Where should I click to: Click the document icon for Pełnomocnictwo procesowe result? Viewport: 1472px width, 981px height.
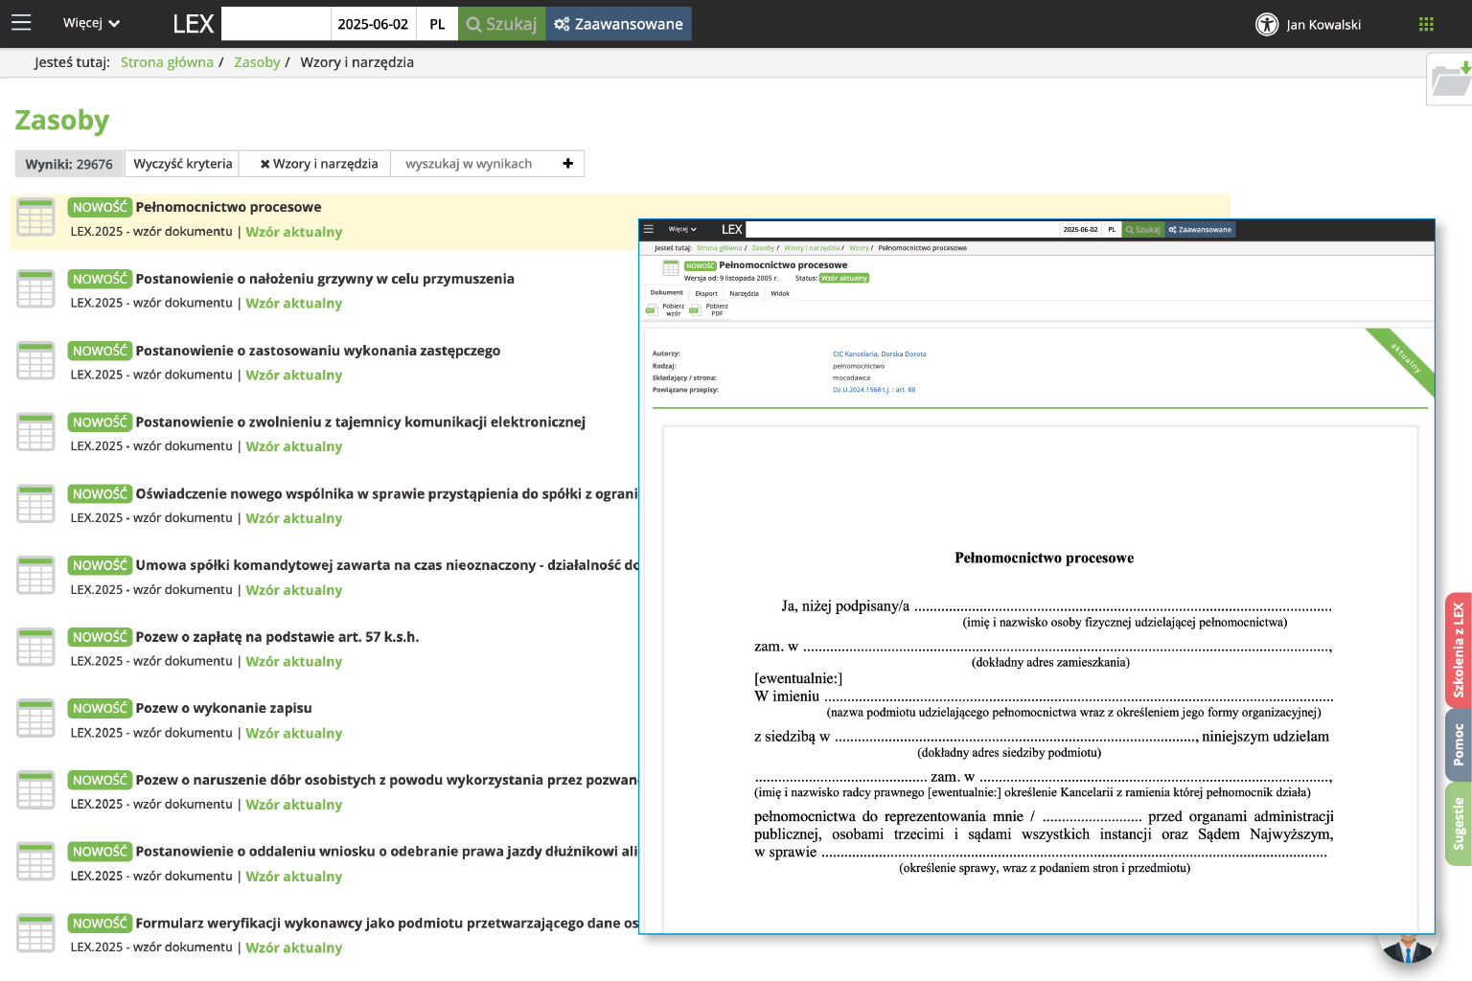(x=35, y=217)
